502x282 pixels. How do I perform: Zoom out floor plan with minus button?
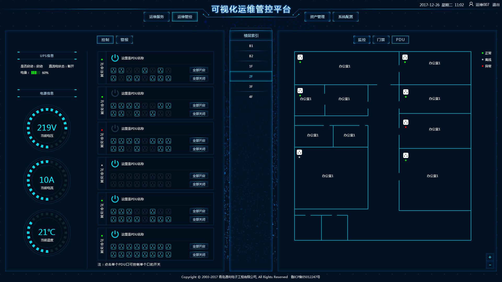pyautogui.click(x=490, y=265)
